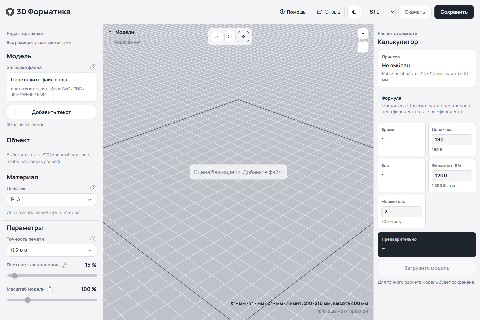Viewport: 480px width, 320px height.
Task: Click the Предварительно total panel
Action: click(427, 245)
